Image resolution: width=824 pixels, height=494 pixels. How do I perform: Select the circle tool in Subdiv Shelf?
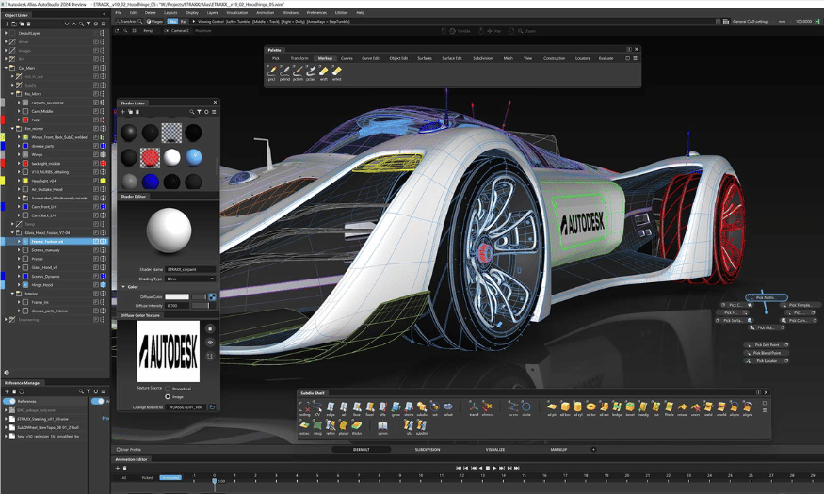(x=526, y=406)
